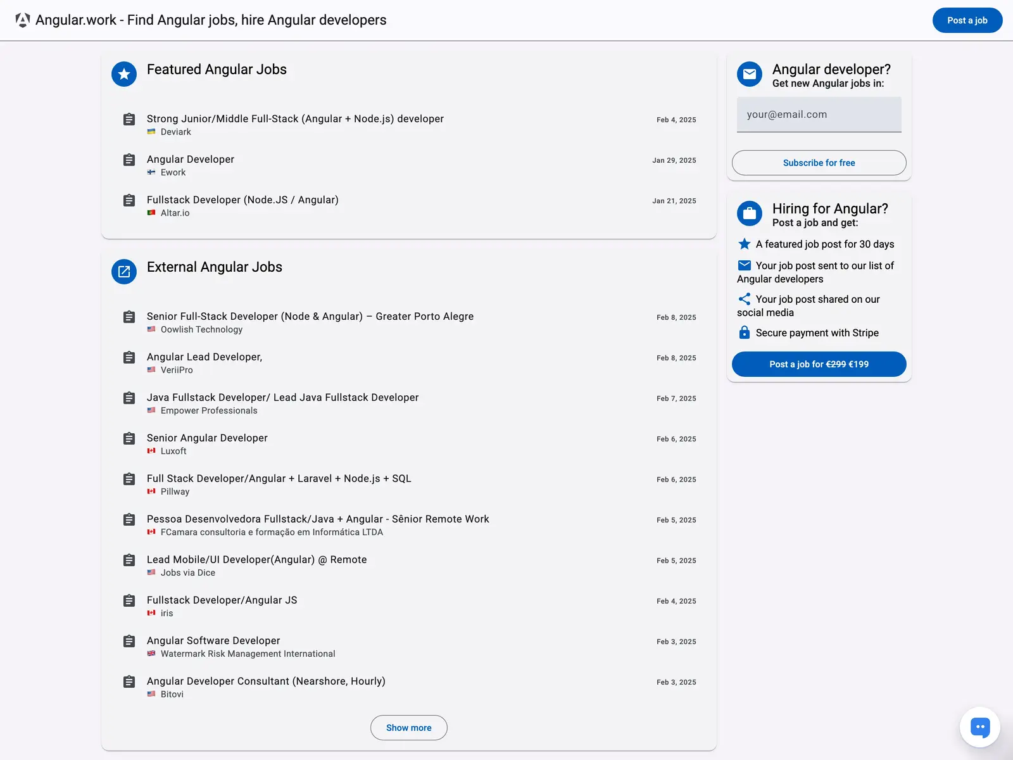Click the Featured Angular Jobs star icon
The height and width of the screenshot is (760, 1013).
click(x=124, y=74)
